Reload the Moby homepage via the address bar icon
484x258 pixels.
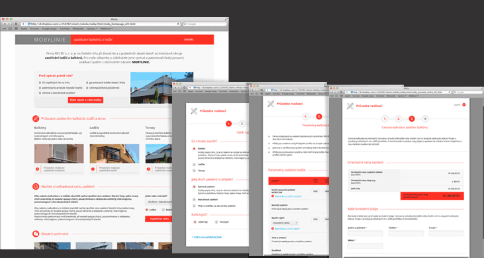tap(178, 24)
